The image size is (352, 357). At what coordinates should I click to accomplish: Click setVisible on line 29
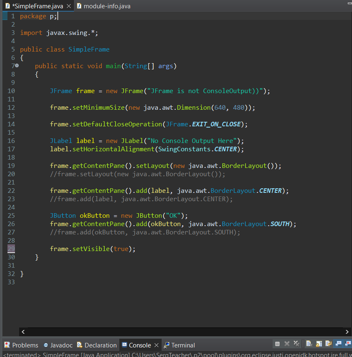[91, 249]
